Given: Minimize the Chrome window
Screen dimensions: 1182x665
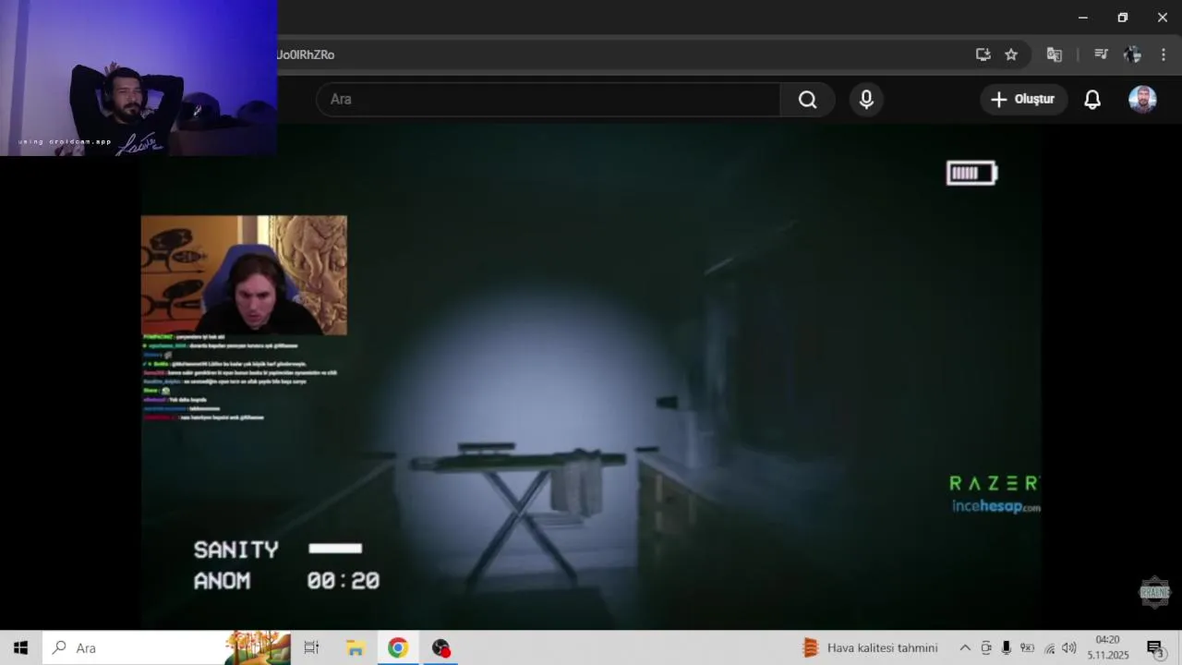Looking at the screenshot, I should [x=1082, y=17].
